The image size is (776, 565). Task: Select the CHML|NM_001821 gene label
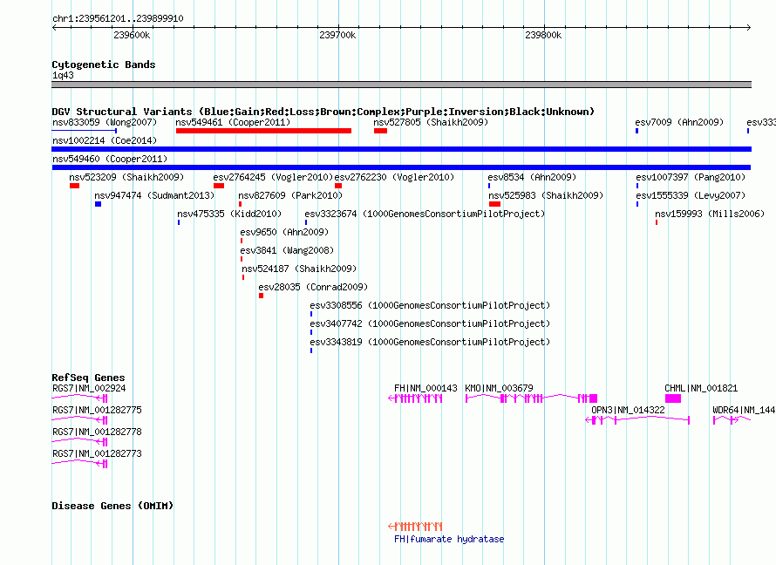701,388
